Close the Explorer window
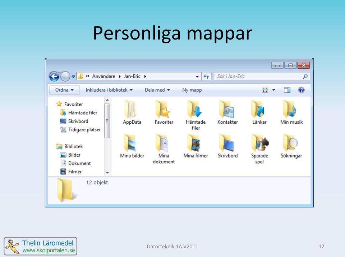This screenshot has height=257, width=345. [x=304, y=65]
